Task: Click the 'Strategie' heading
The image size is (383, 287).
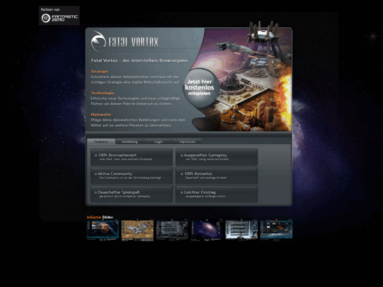Action: point(100,71)
